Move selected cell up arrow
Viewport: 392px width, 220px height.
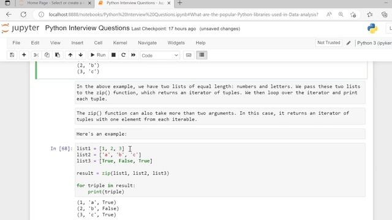click(x=70, y=55)
